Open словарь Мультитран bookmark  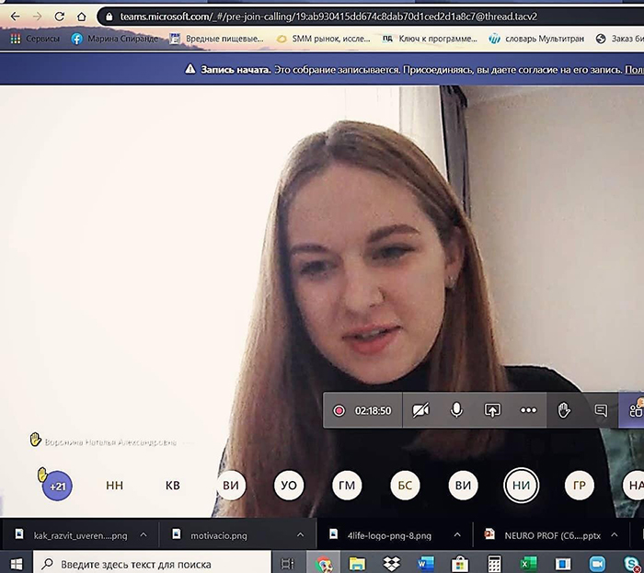click(x=536, y=39)
